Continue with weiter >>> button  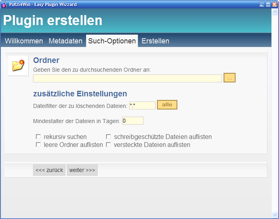coord(82,170)
